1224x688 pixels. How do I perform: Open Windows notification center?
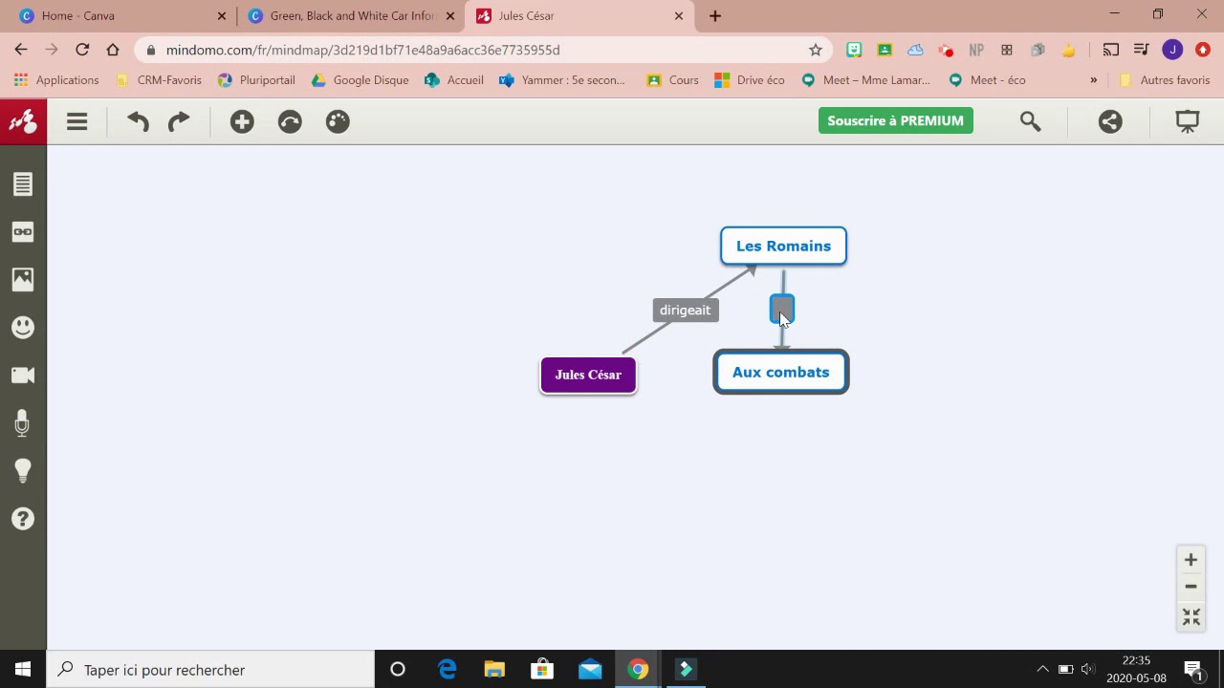pyautogui.click(x=1192, y=670)
